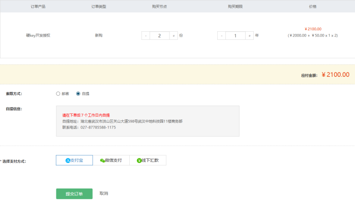This screenshot has height=200, width=355.
Task: Increase the purchase period in years
Action: coord(249,36)
